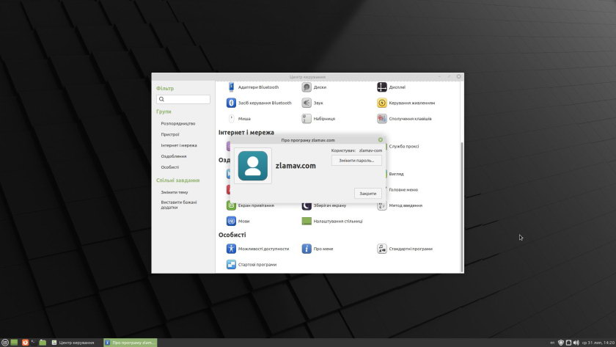Open the Мови languages icon
Viewport: 616px width, 347px height.
(x=231, y=221)
